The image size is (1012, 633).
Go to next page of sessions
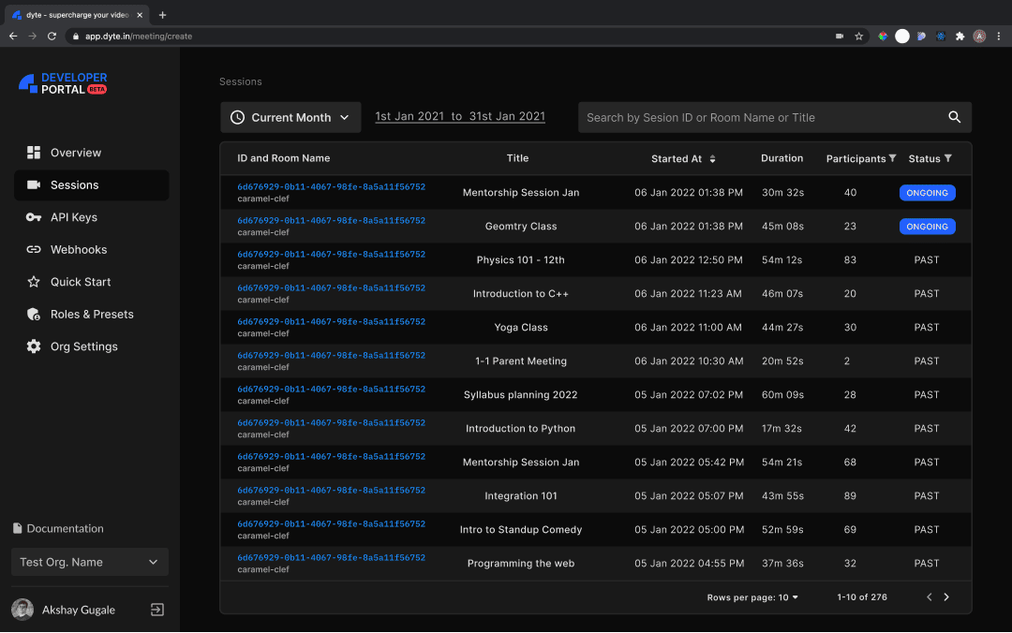pos(946,597)
